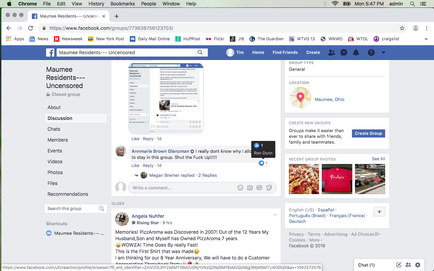Expand Facebook account dropdown arrow
The width and height of the screenshot is (434, 271).
(383, 53)
